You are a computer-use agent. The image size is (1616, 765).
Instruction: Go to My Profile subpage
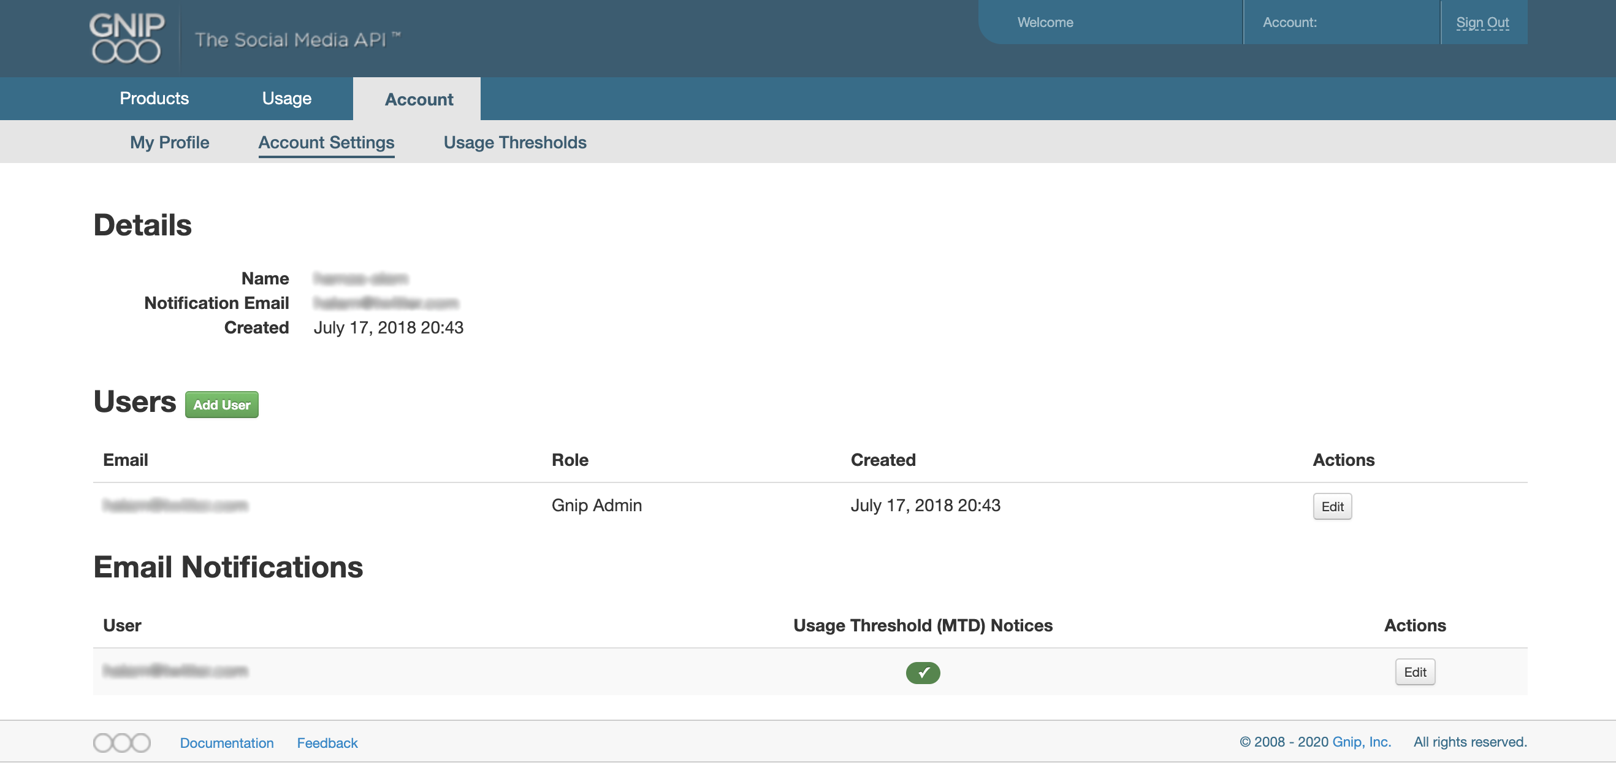(x=169, y=142)
